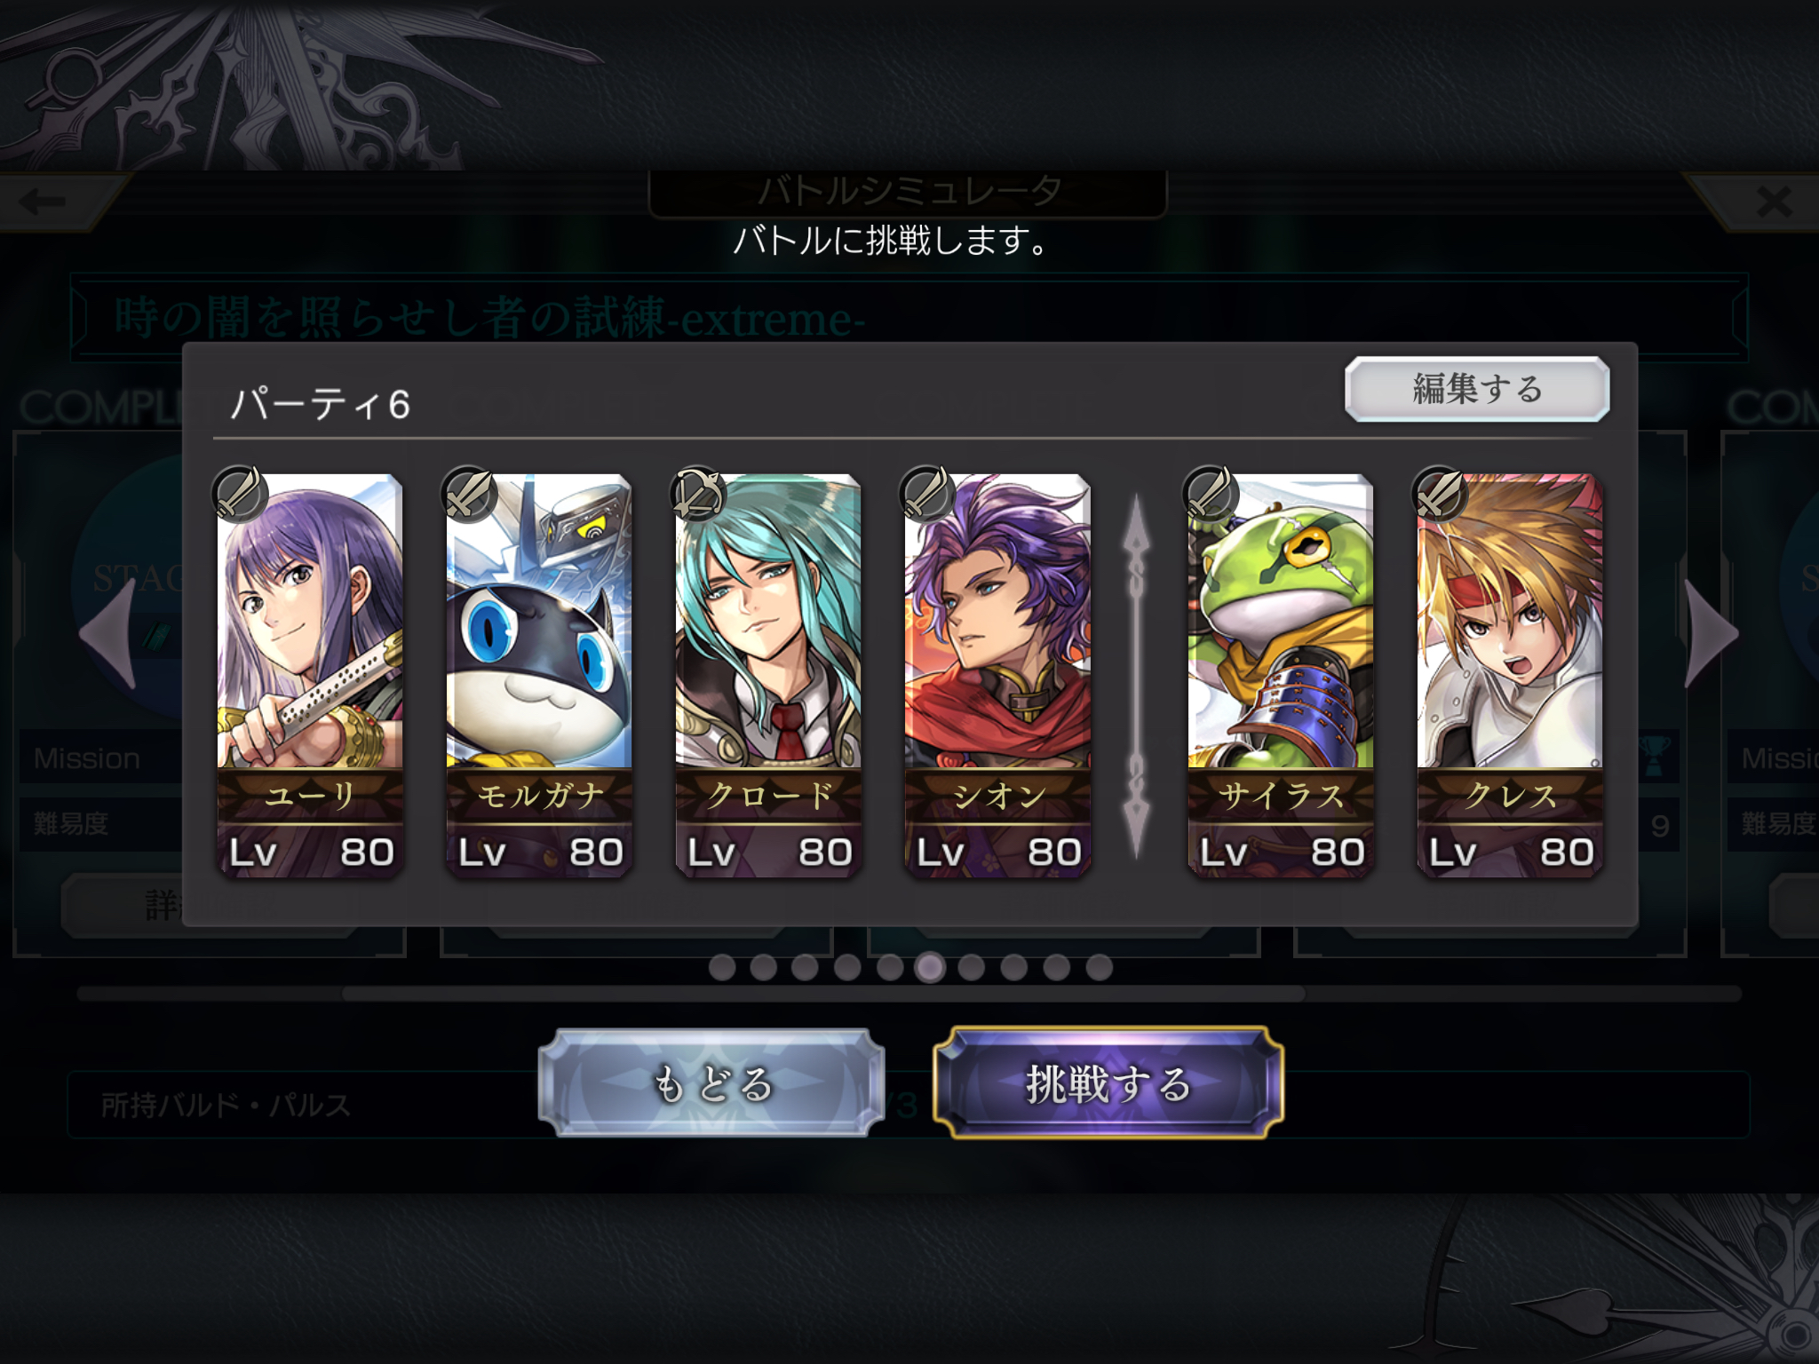Image resolution: width=1819 pixels, height=1364 pixels.
Task: Close the battle simulator with the X icon
Action: point(1774,202)
